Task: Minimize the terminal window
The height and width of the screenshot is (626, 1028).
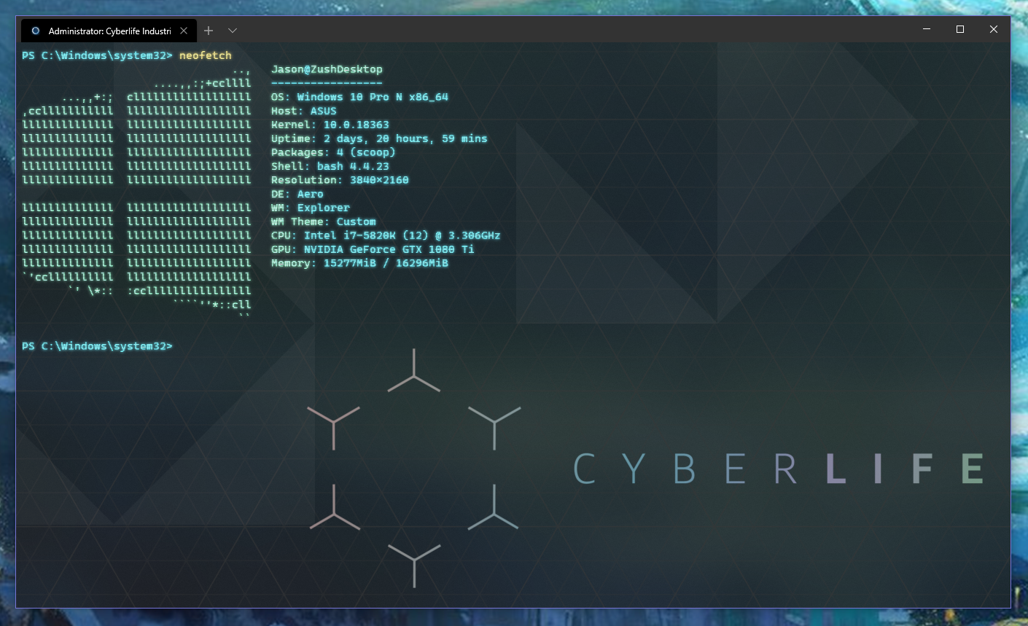Action: pos(927,29)
